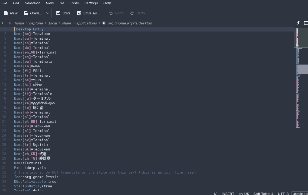Viewport: 308px width, 195px height.
Task: Select the applications breadcrumb segment
Action: click(x=86, y=23)
